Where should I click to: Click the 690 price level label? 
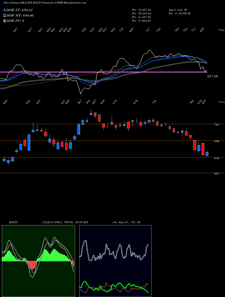pyautogui.click(x=216, y=141)
